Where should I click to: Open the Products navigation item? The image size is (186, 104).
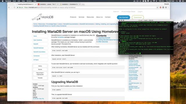73,17
